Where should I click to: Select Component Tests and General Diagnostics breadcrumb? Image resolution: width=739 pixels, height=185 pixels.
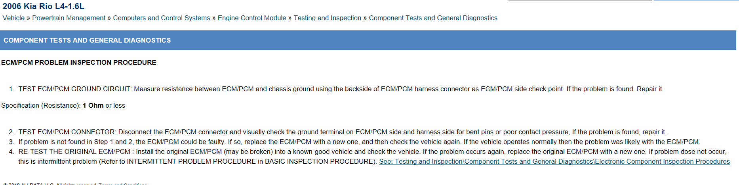pos(433,18)
